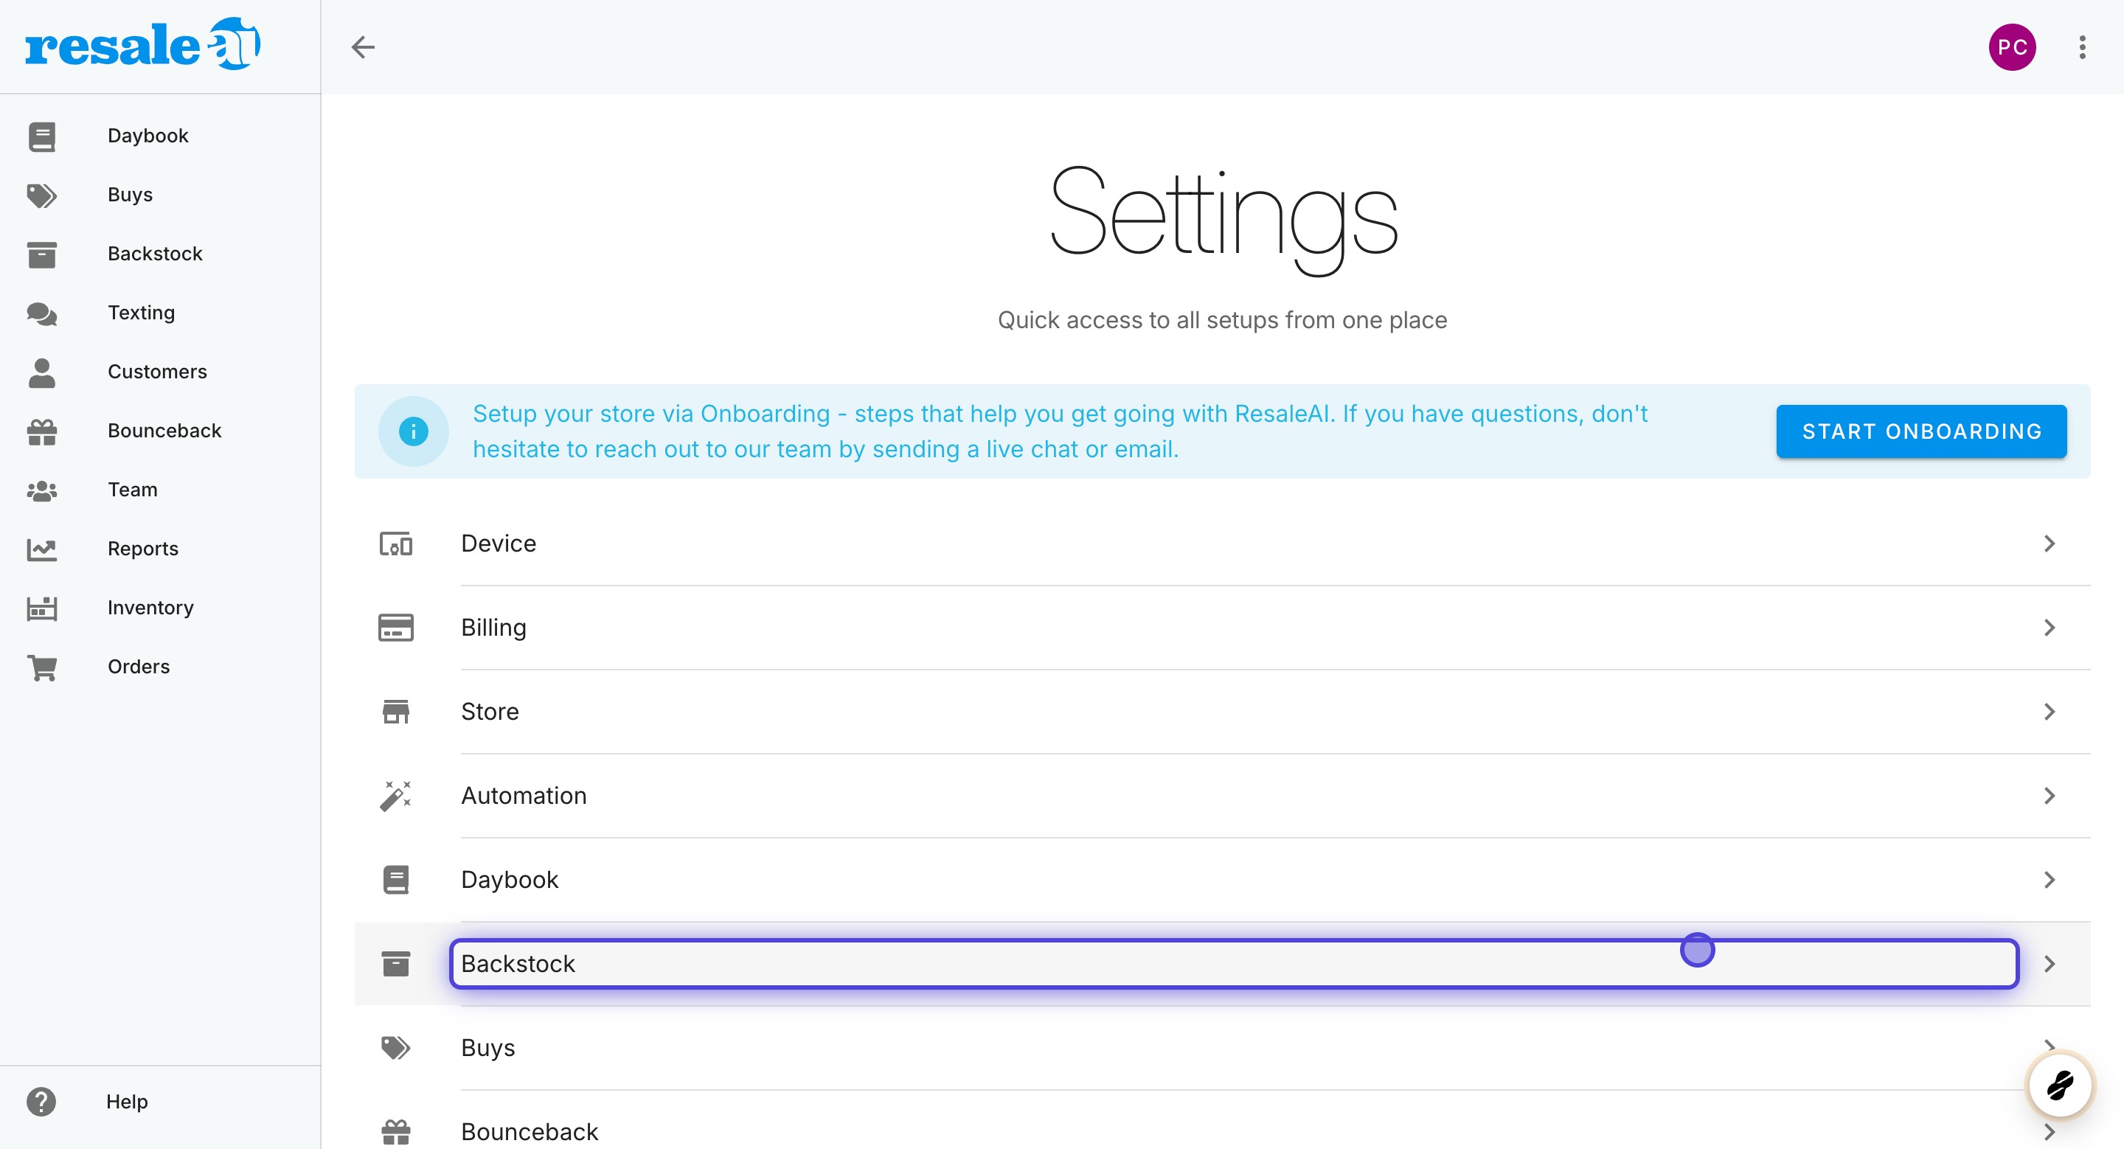Viewport: 2124px width, 1149px height.
Task: Click the Backstock sidebar archive box icon
Action: click(41, 254)
